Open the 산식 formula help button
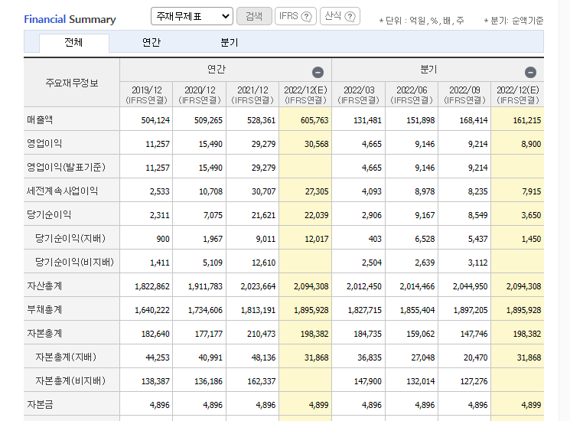Image resolution: width=570 pixels, height=421 pixels. tap(340, 16)
